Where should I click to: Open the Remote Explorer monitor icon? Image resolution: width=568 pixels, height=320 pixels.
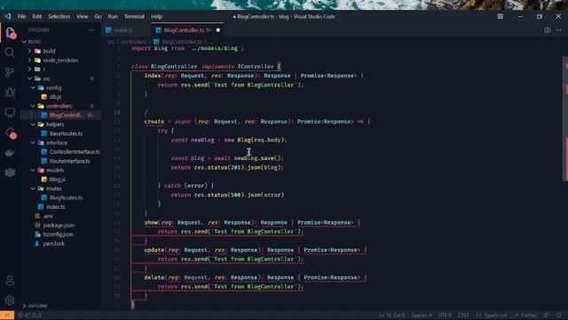click(10, 112)
